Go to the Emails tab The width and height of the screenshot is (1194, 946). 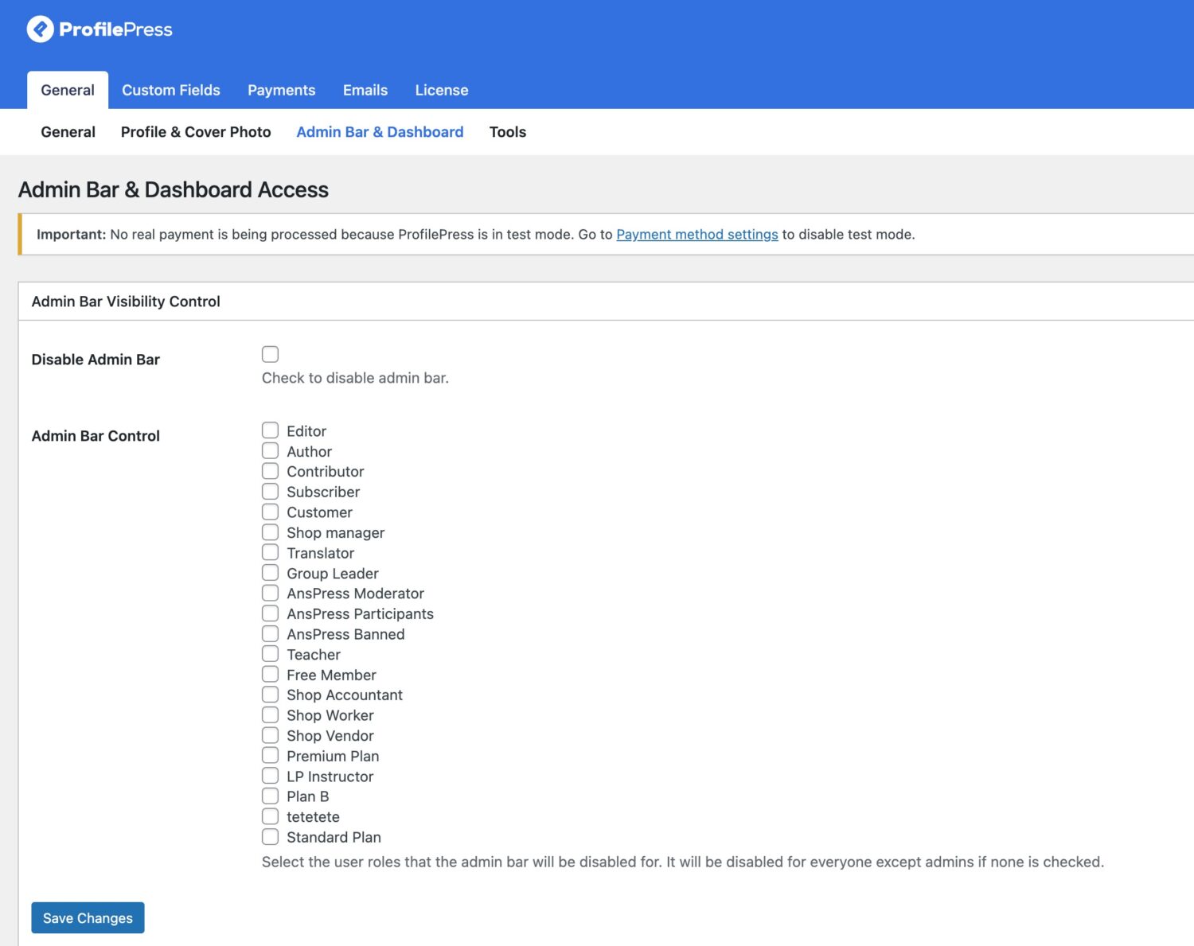click(365, 90)
